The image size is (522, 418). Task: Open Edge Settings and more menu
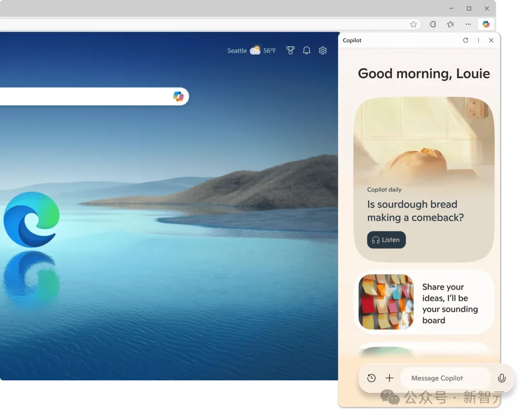coord(468,24)
